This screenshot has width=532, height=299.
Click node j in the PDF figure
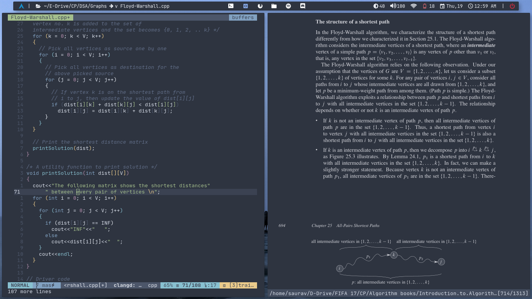pos(441,261)
